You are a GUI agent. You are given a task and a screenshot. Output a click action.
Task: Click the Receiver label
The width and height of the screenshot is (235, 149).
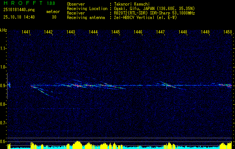point(76,13)
